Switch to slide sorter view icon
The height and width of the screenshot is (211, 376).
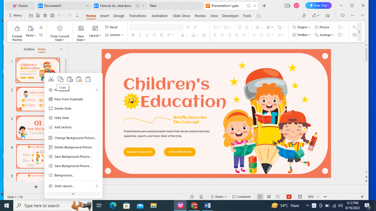pos(269,197)
